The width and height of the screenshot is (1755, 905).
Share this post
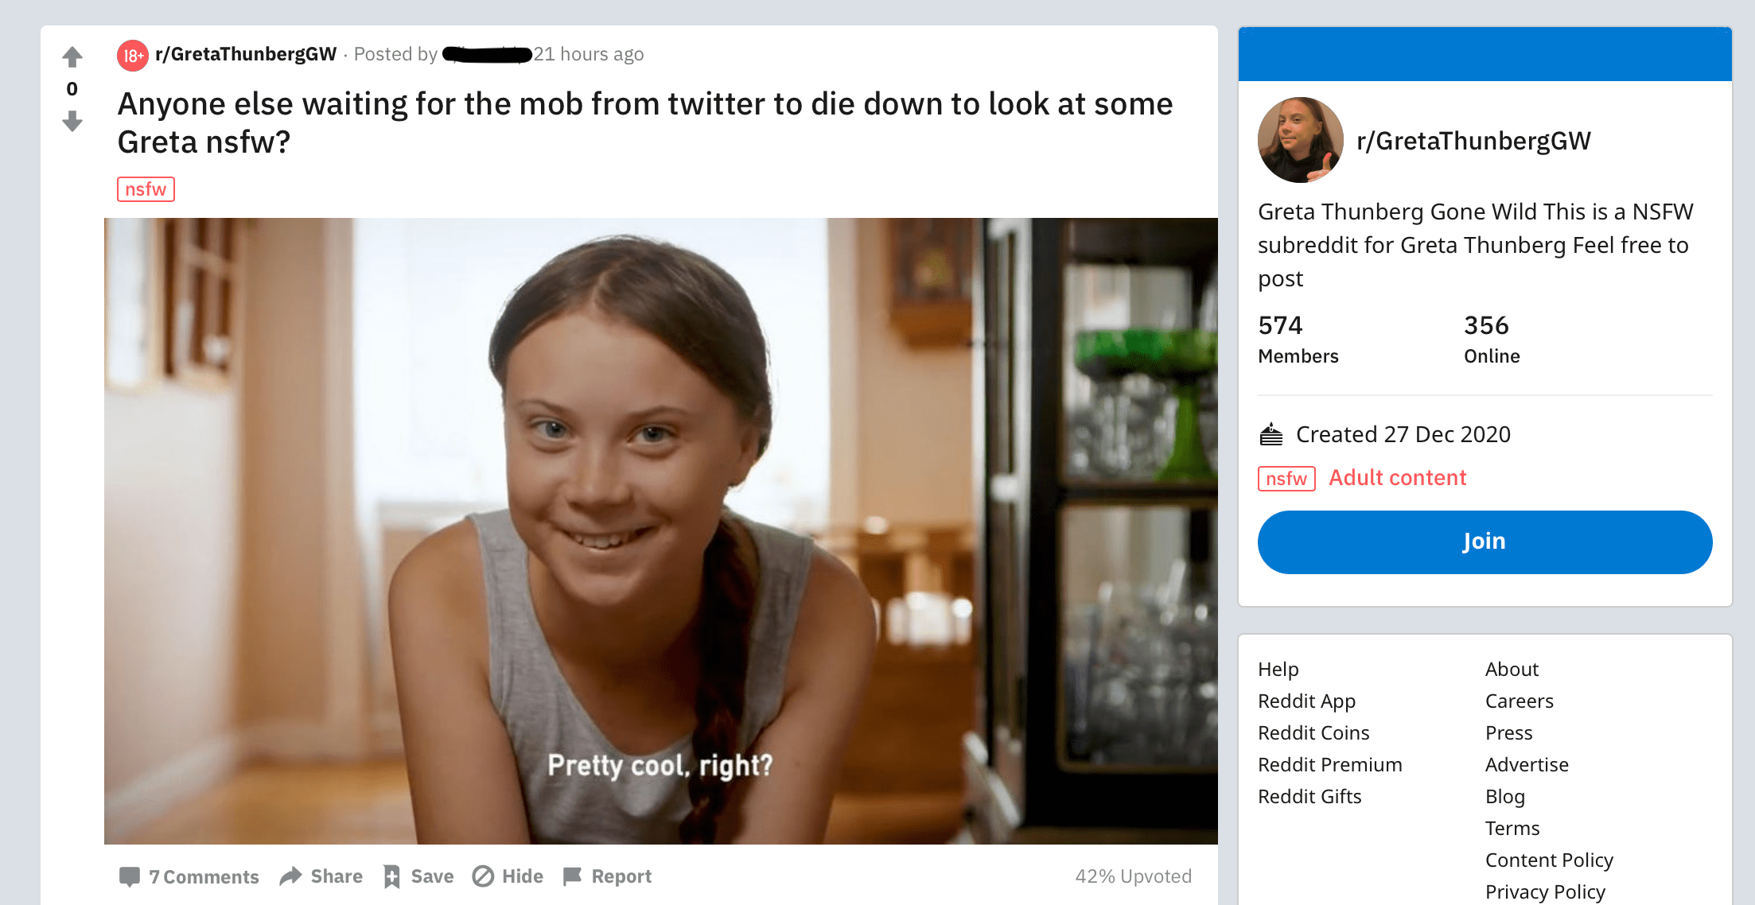coord(321,876)
